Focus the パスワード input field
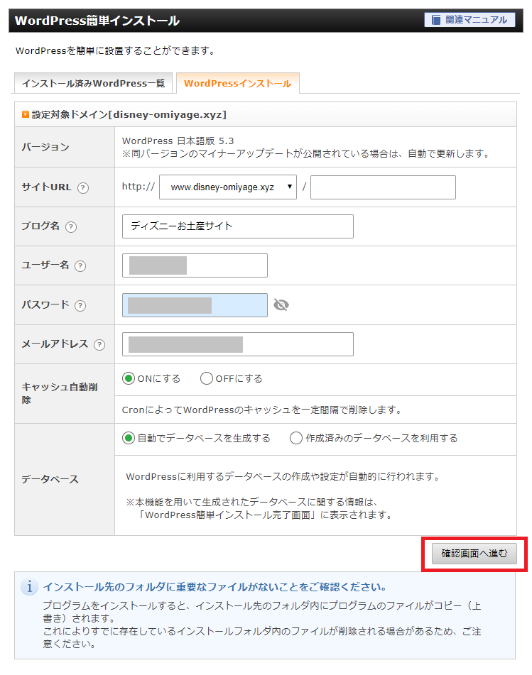 coord(195,305)
